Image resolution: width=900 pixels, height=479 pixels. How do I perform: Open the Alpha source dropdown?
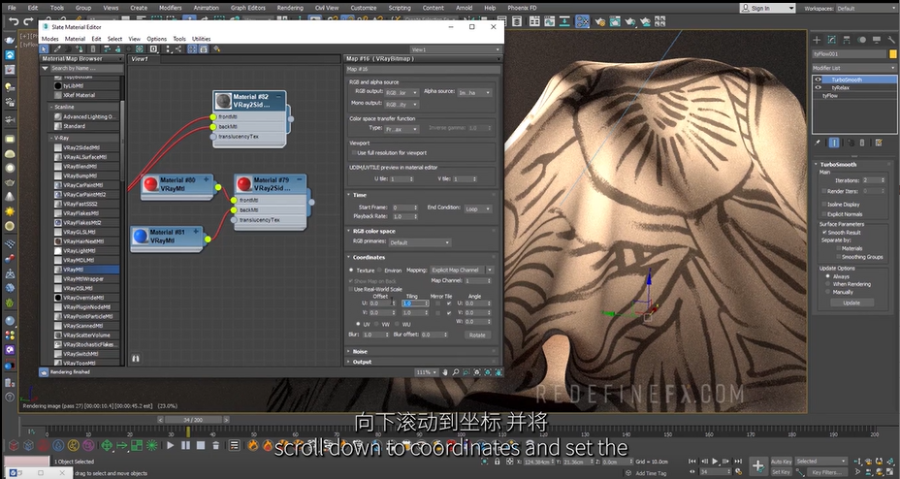point(474,92)
